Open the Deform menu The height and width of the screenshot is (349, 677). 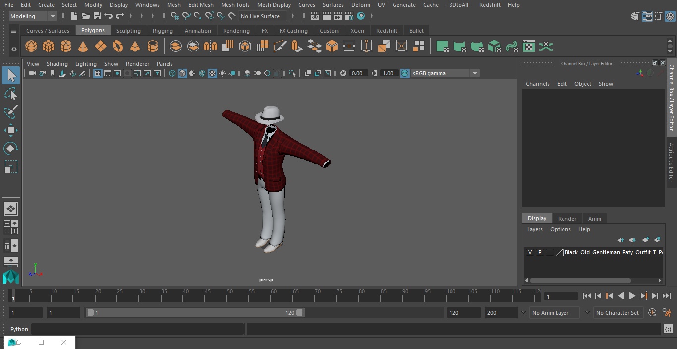tap(360, 5)
